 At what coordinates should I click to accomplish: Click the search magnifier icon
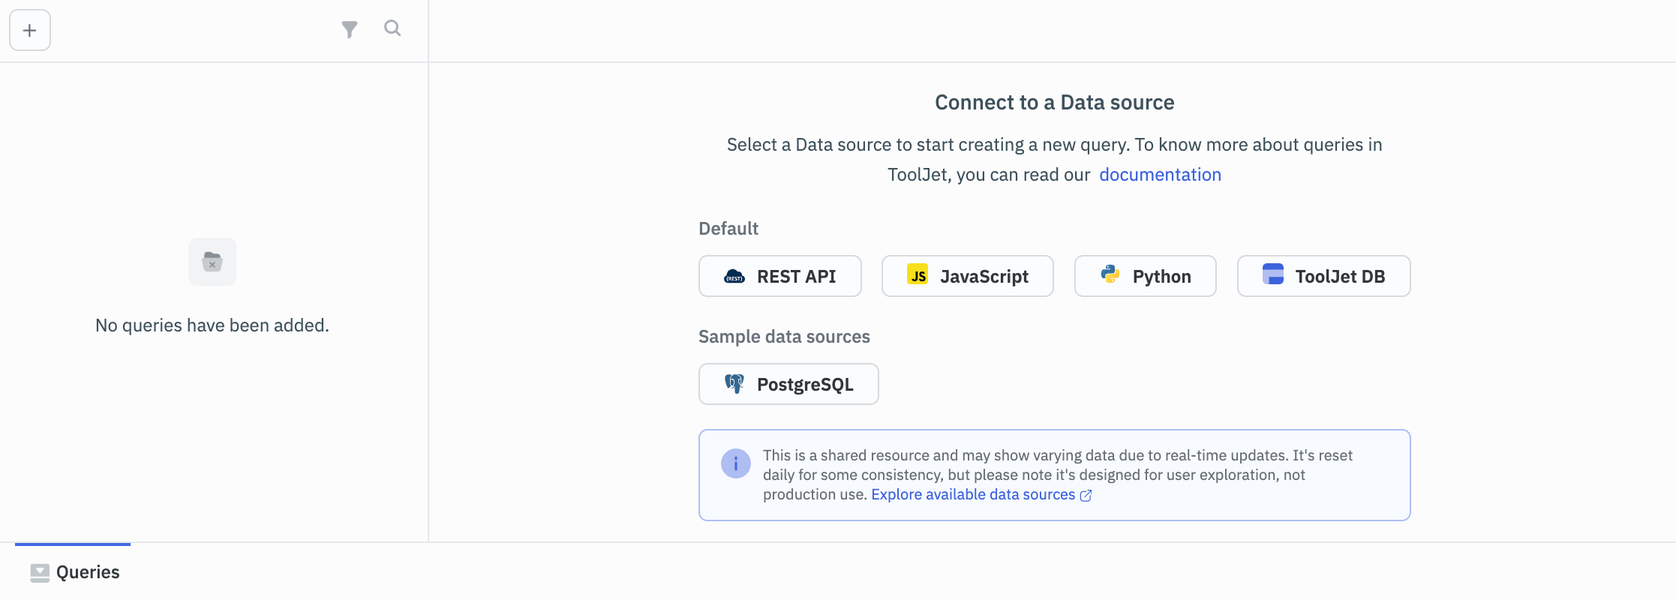(x=392, y=28)
